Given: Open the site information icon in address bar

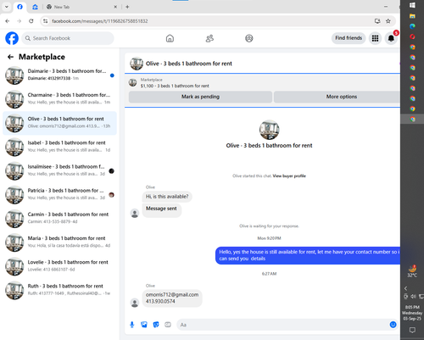Looking at the screenshot, I should [45, 21].
